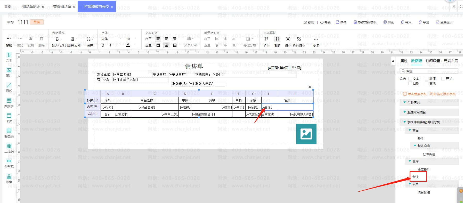Collapse the 系统常用项目 section
Viewport: 463px width, 203px height.
404,112
